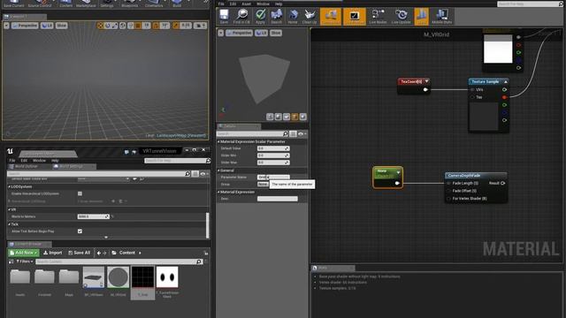
Task: Select the T_TunnelVisionMask thumbnail
Action: click(x=167, y=276)
